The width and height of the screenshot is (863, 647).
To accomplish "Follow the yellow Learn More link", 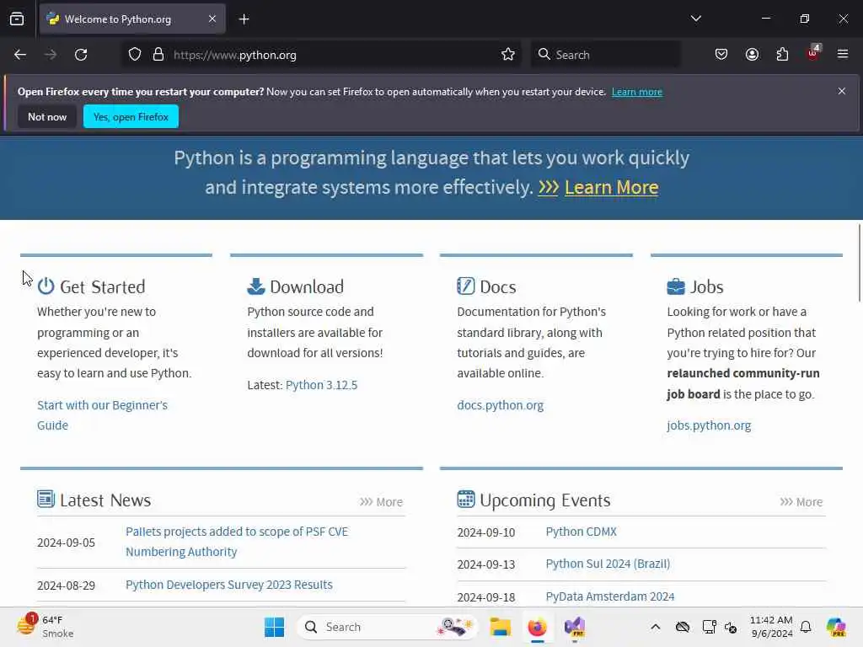I will [x=611, y=188].
